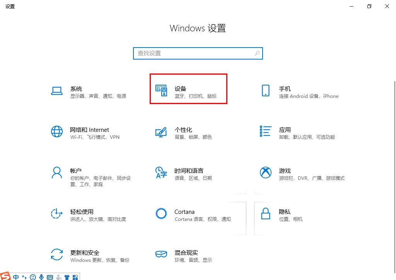This screenshot has height=280, width=396.
Task: Open the 更新和安全 refresh arrows icon
Action: click(x=57, y=254)
